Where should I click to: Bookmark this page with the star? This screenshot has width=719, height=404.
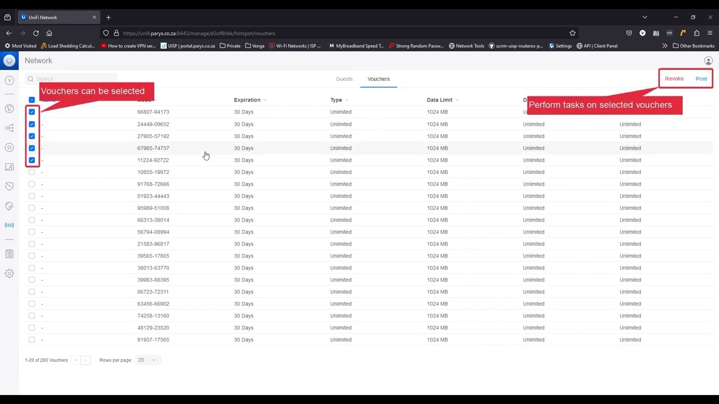(x=572, y=33)
